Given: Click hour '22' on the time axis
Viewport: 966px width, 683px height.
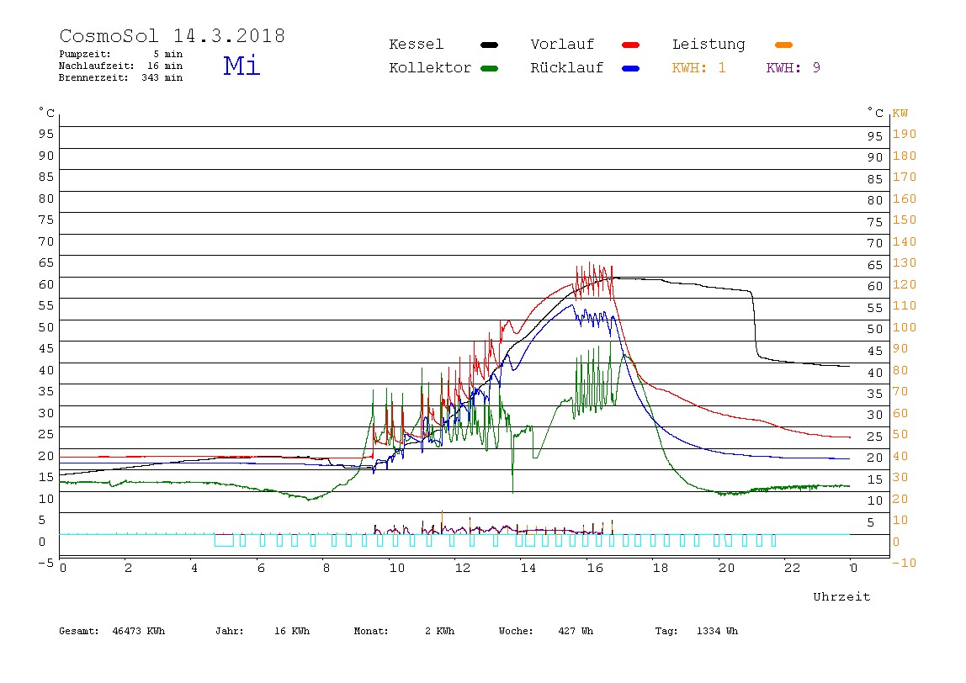Looking at the screenshot, I should (793, 568).
